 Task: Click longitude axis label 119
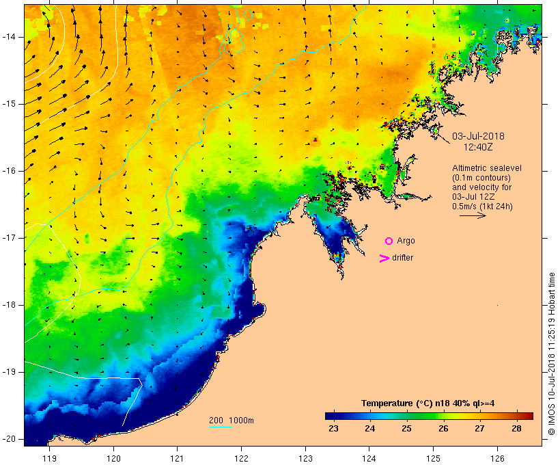[x=49, y=458]
